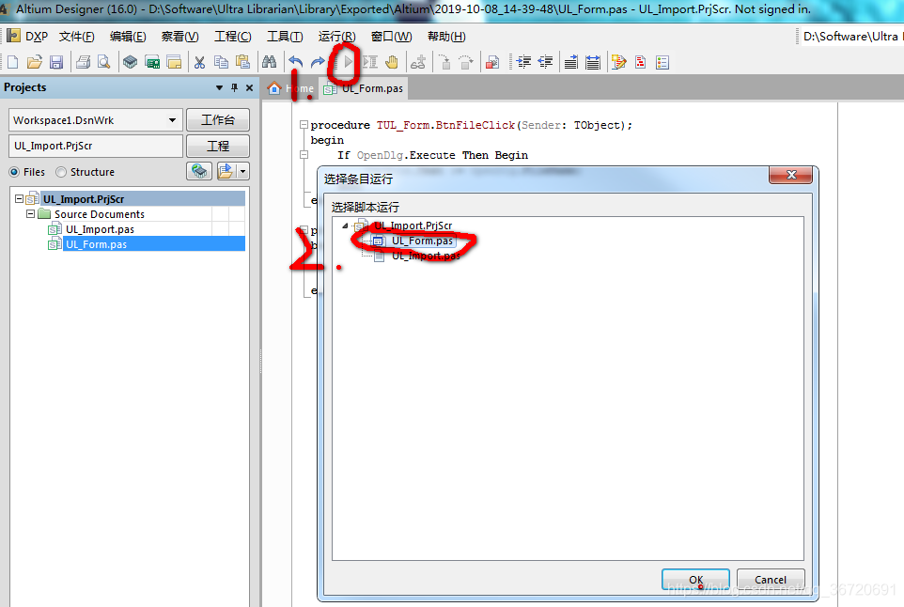Viewport: 904px width, 607px height.
Task: Click the Print toolbar icon
Action: [x=83, y=62]
